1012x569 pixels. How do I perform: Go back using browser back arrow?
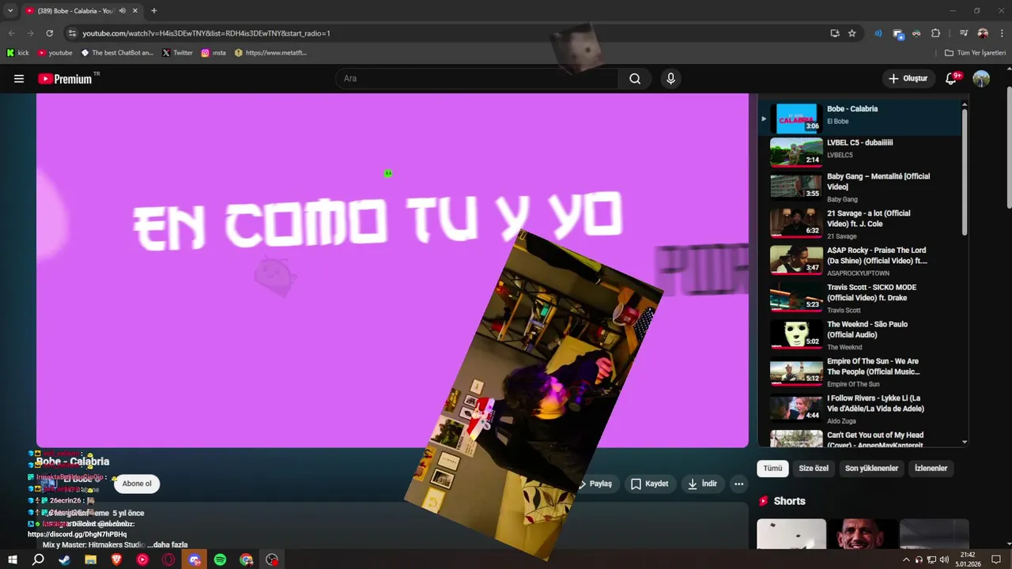click(11, 33)
